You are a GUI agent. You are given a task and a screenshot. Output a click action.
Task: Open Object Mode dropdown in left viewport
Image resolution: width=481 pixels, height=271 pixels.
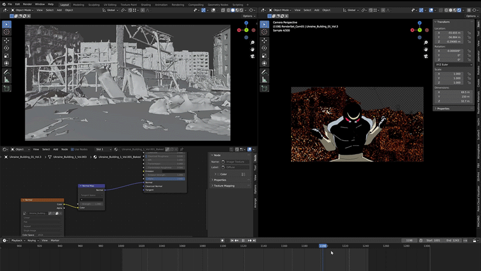click(22, 10)
